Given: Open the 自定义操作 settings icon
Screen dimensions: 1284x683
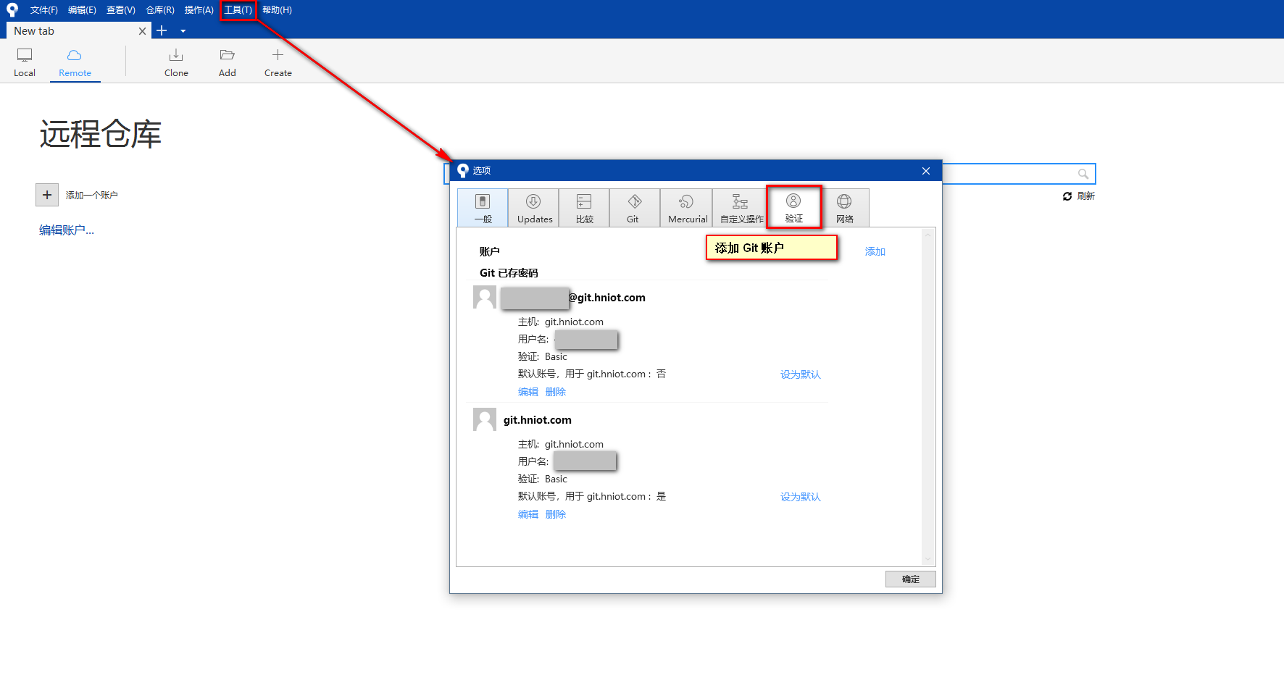Looking at the screenshot, I should click(740, 208).
